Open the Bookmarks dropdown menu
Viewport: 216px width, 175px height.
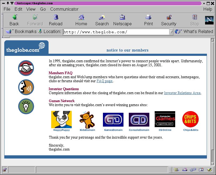[x=21, y=31]
